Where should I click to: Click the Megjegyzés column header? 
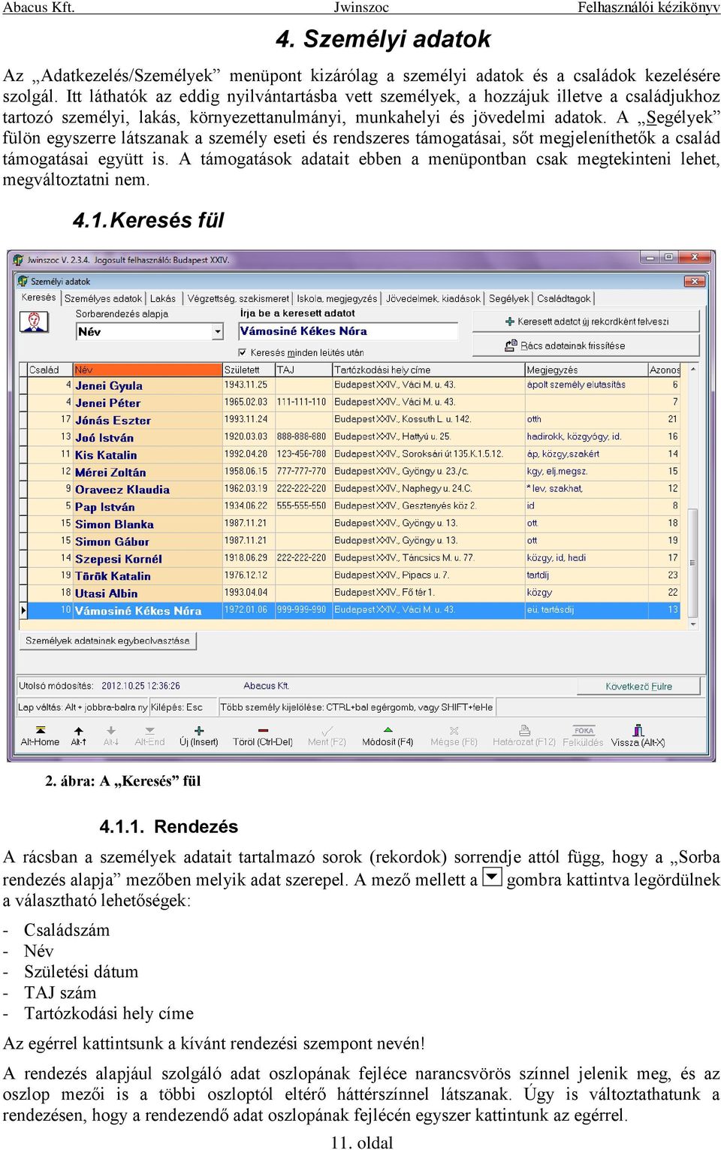[x=586, y=370]
